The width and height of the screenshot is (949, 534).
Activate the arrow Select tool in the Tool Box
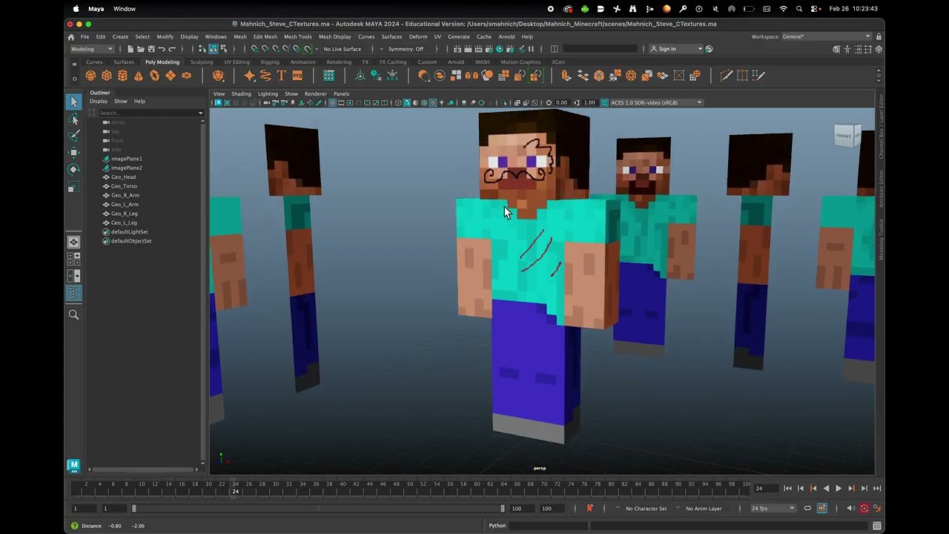pos(73,102)
